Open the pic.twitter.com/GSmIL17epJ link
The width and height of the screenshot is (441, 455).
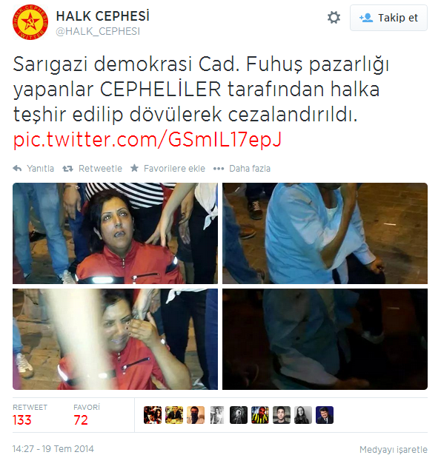point(147,139)
